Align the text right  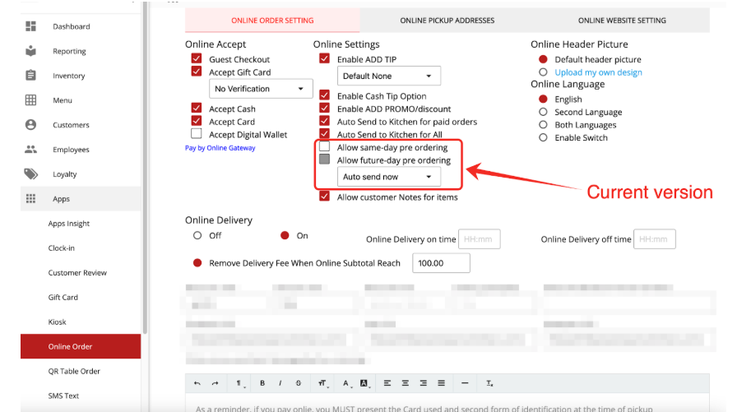click(x=423, y=383)
